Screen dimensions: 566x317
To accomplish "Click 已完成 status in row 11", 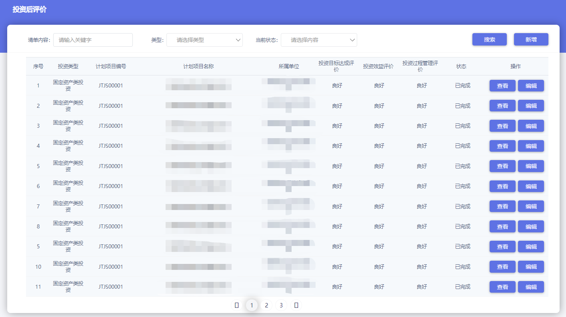I will 463,287.
